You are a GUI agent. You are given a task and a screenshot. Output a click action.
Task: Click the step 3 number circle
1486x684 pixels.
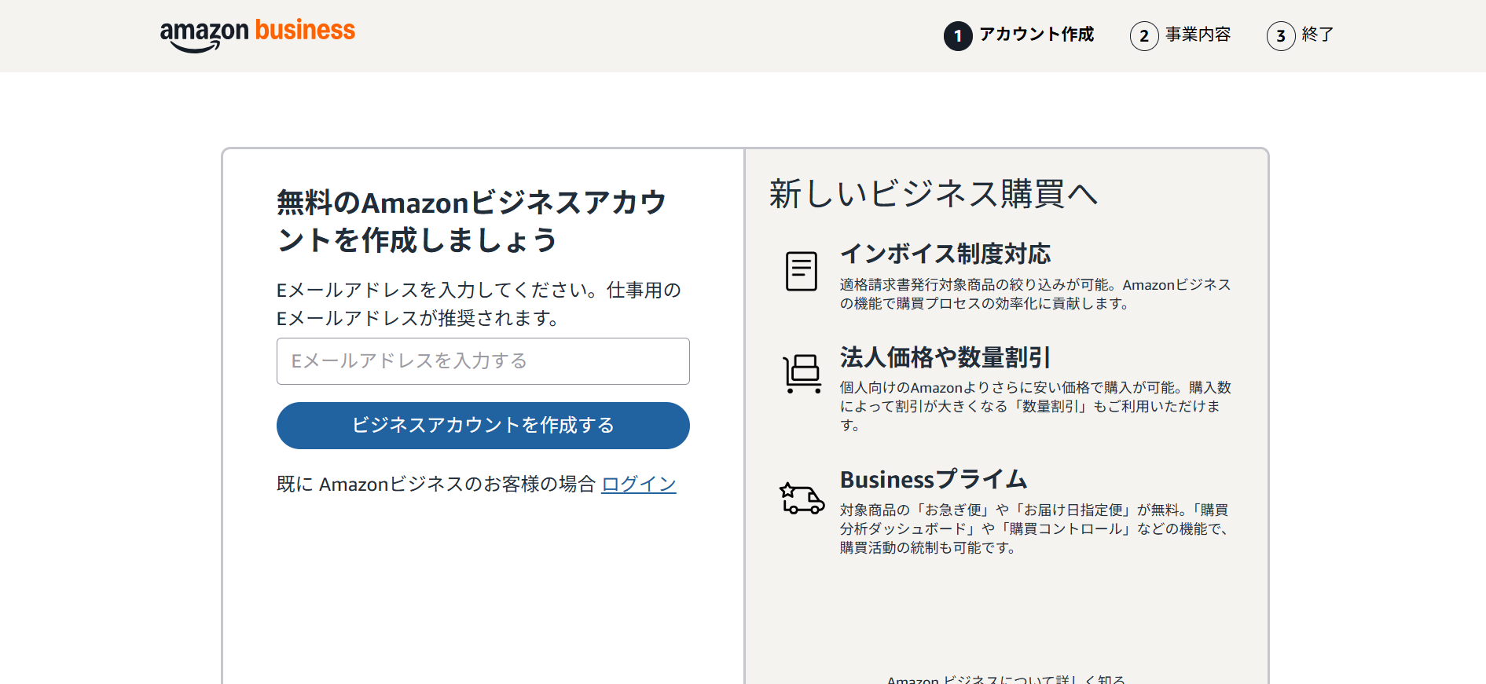click(x=1280, y=36)
